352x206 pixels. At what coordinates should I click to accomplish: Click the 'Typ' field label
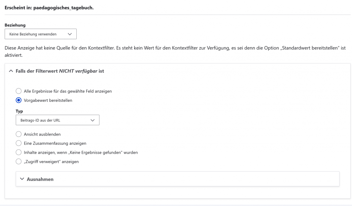coord(19,111)
